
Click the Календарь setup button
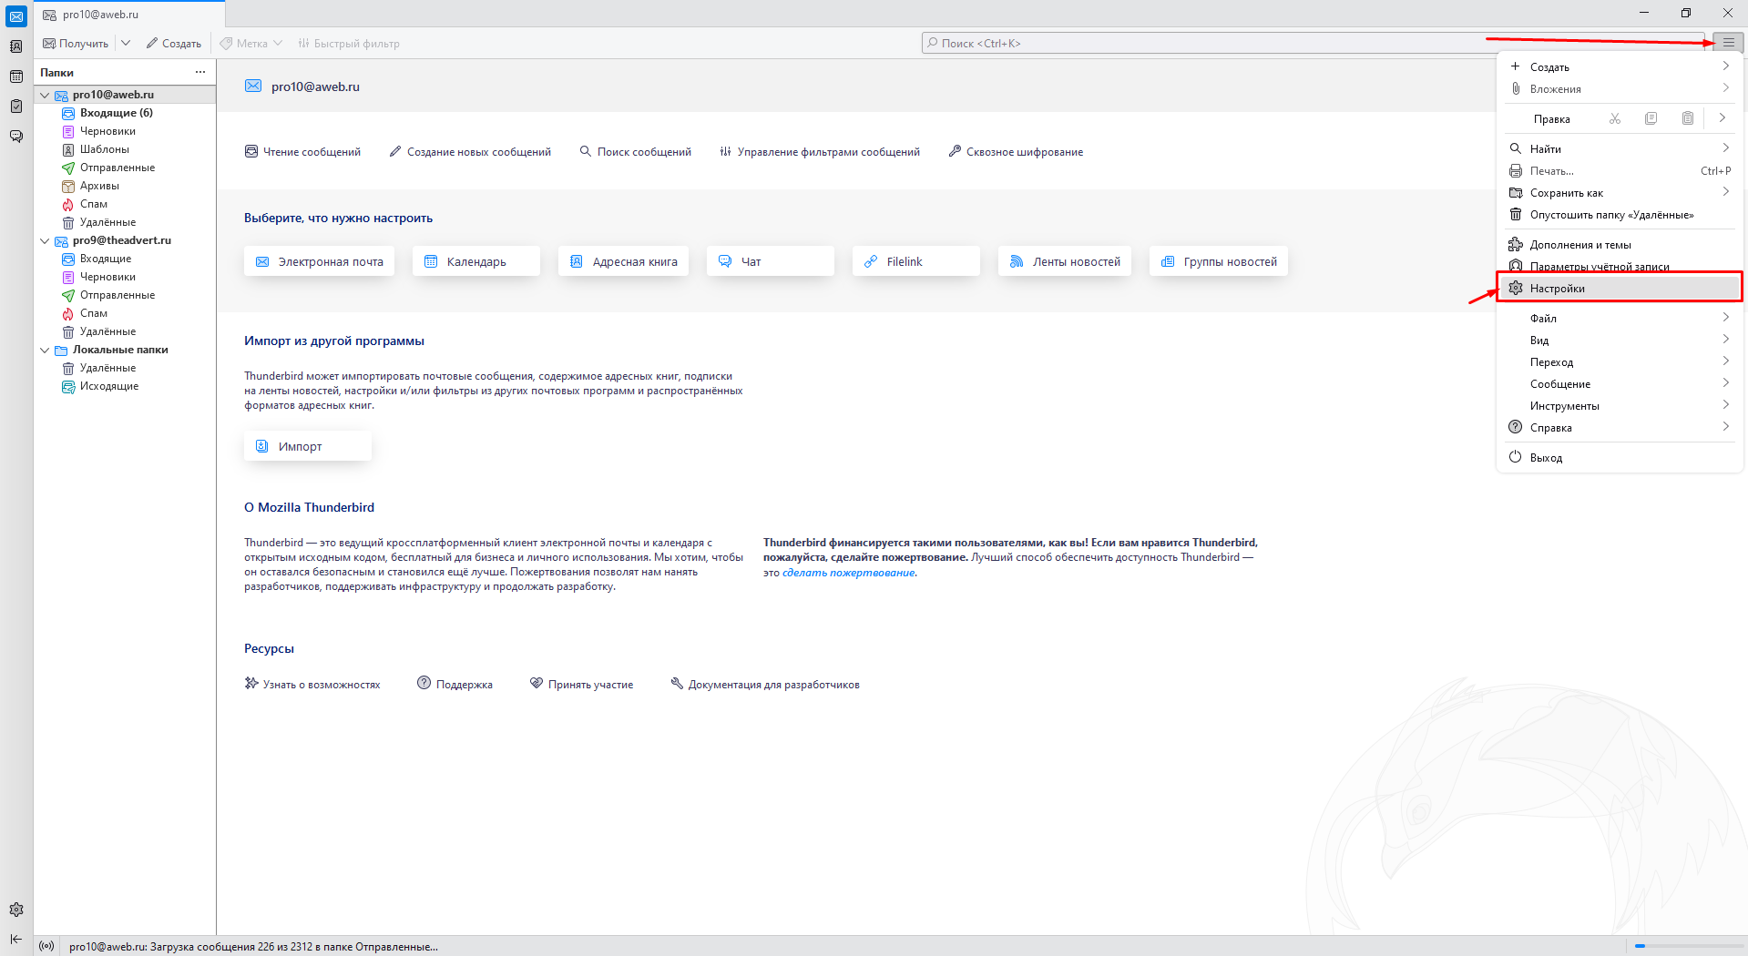(475, 261)
